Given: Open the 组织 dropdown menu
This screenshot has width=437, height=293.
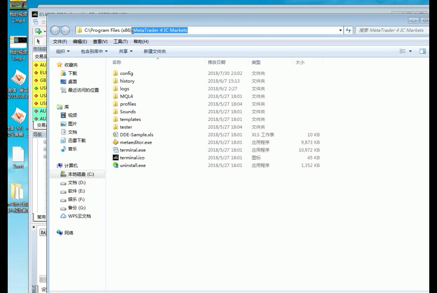Looking at the screenshot, I should [x=62, y=51].
